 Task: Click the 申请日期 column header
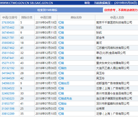[x=46, y=17]
